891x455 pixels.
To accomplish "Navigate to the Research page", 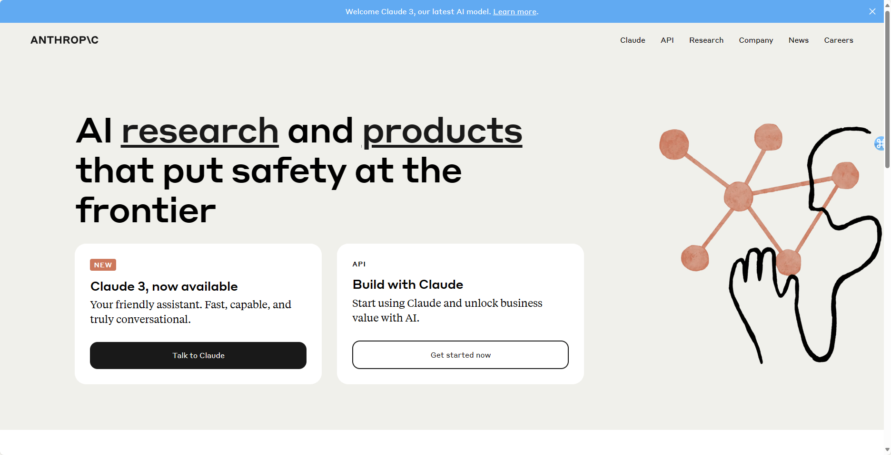I will (x=706, y=40).
